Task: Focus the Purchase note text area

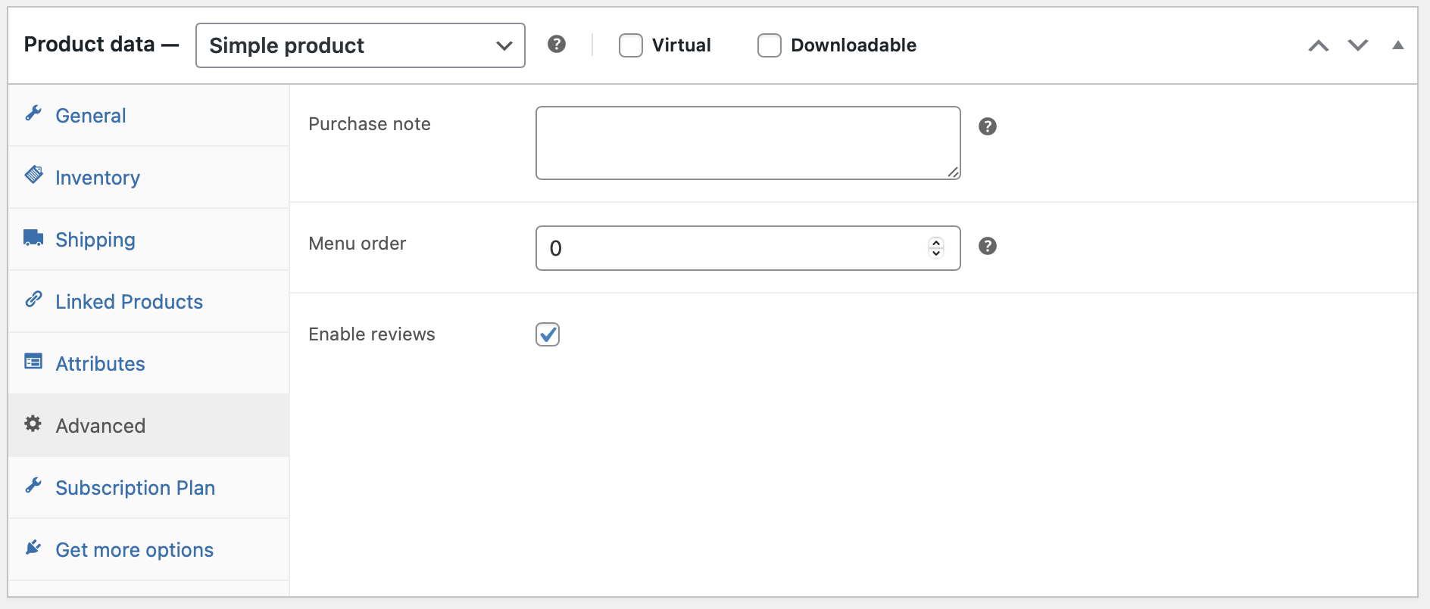Action: click(x=748, y=143)
